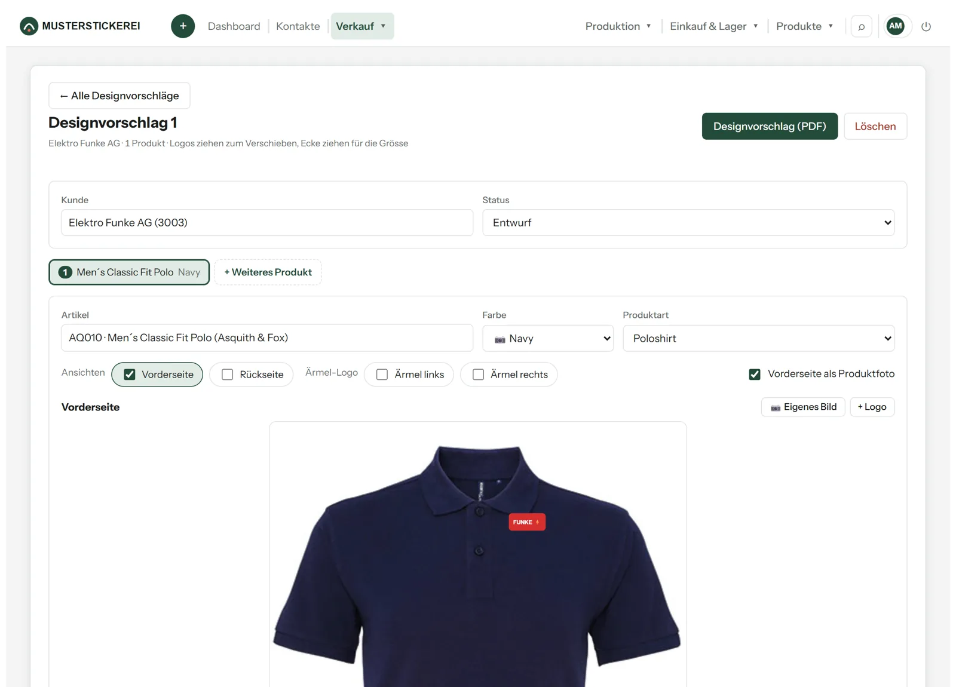Open the Produktart dropdown showing Poloshirt

pos(759,338)
